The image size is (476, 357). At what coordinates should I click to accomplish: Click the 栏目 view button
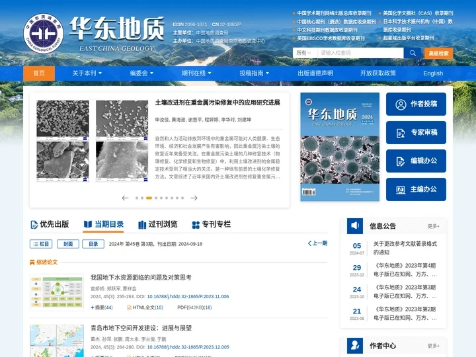(x=41, y=244)
